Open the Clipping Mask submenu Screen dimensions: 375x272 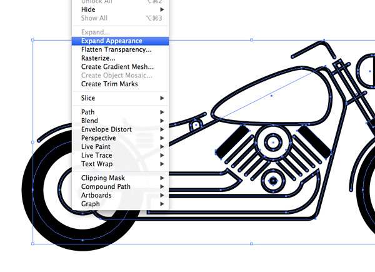tap(120, 178)
